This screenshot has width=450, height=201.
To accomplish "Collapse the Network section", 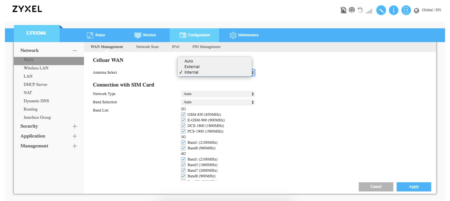I will 75,51.
